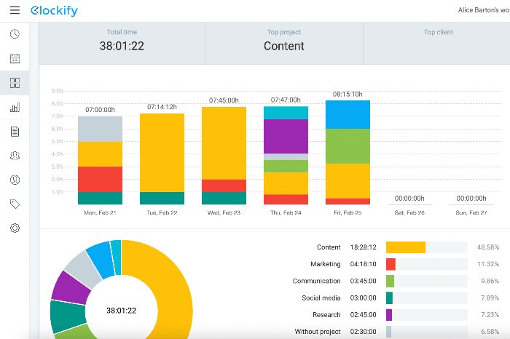510x339 pixels.
Task: Click the 07:45:00h bar label
Action: pos(224,100)
